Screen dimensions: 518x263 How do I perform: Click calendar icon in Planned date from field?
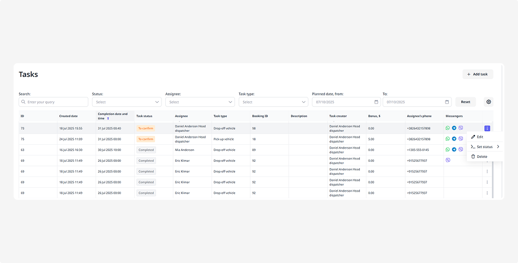[x=376, y=102]
